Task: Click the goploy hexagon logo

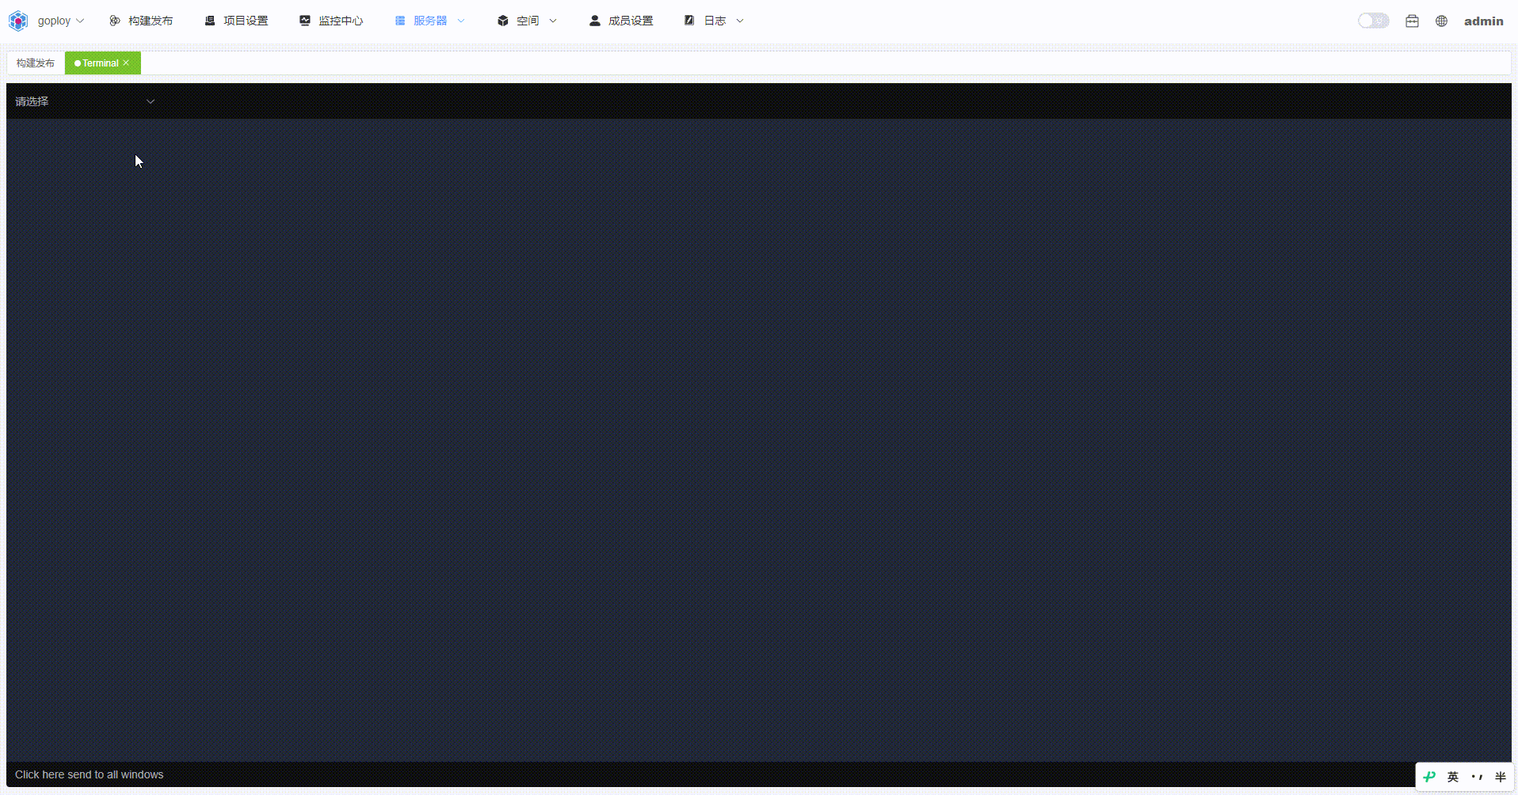Action: (x=18, y=21)
